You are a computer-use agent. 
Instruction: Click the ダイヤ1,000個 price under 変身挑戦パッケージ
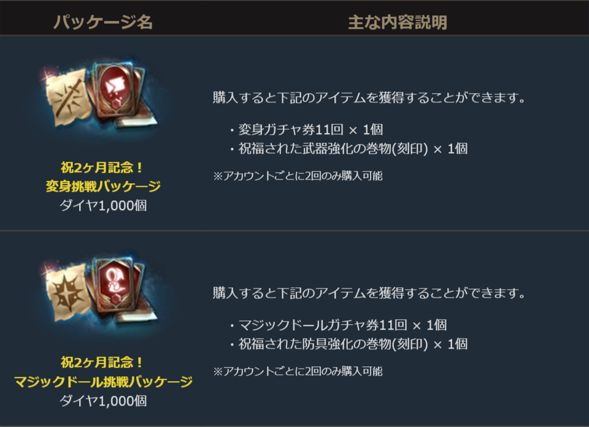pyautogui.click(x=102, y=205)
